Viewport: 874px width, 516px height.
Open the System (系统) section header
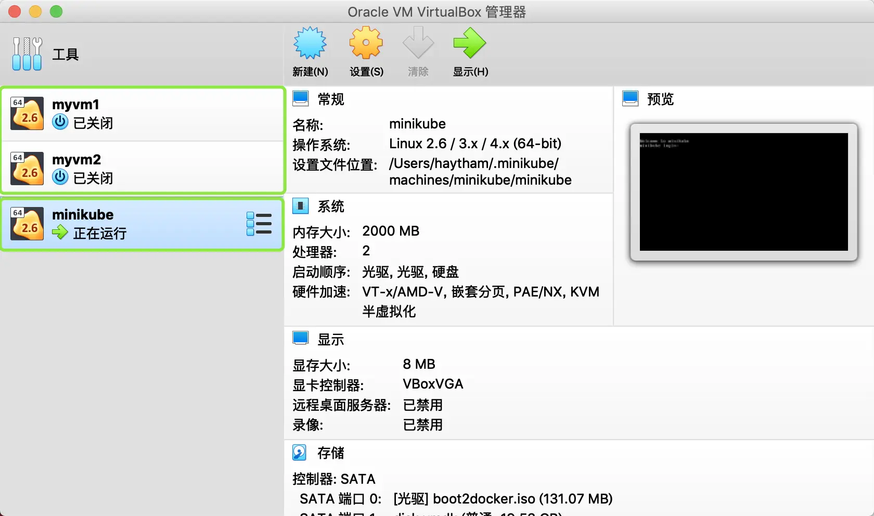(331, 207)
